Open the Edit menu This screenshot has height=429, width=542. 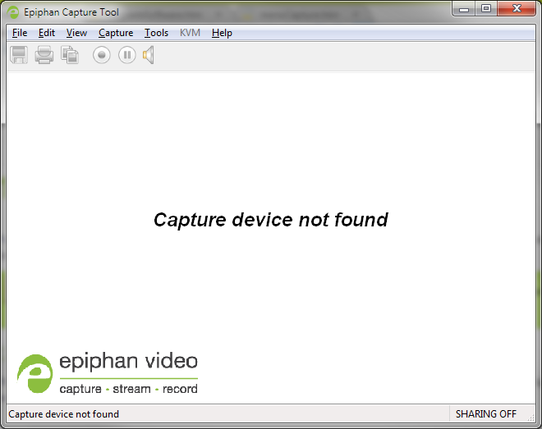pos(47,33)
